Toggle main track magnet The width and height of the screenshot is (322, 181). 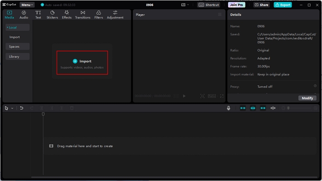point(243,108)
